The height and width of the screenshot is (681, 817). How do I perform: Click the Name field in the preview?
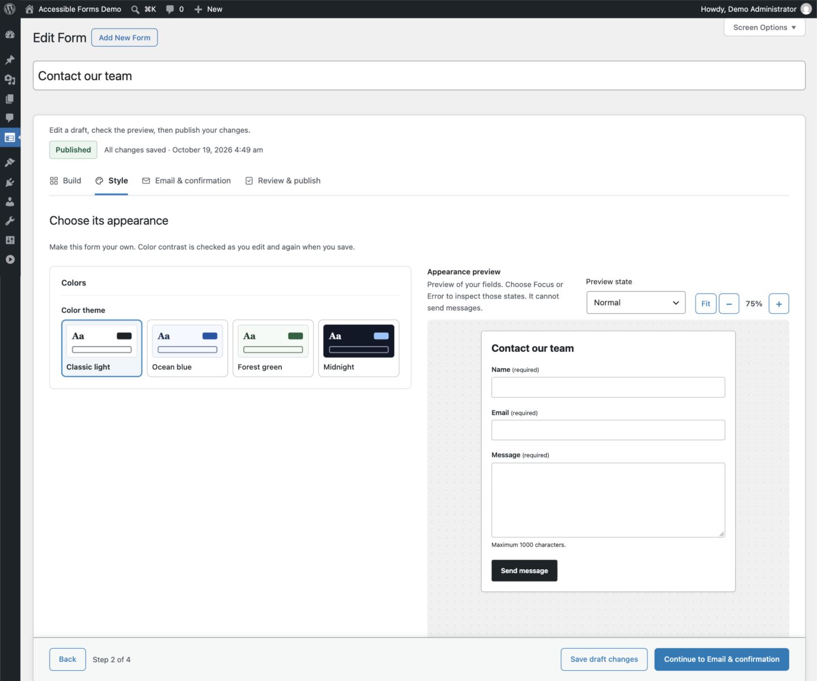(608, 387)
